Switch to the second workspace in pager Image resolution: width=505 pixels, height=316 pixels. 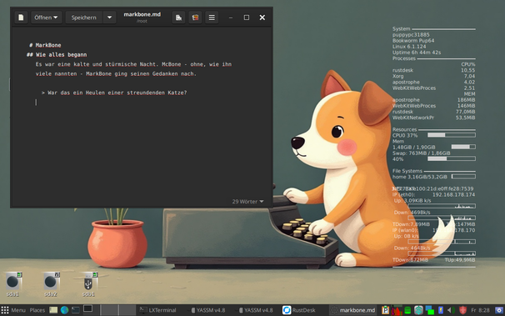pos(127,310)
